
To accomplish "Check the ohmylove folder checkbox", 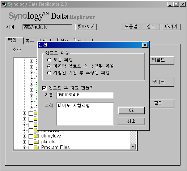I will pyautogui.click(x=31, y=136).
